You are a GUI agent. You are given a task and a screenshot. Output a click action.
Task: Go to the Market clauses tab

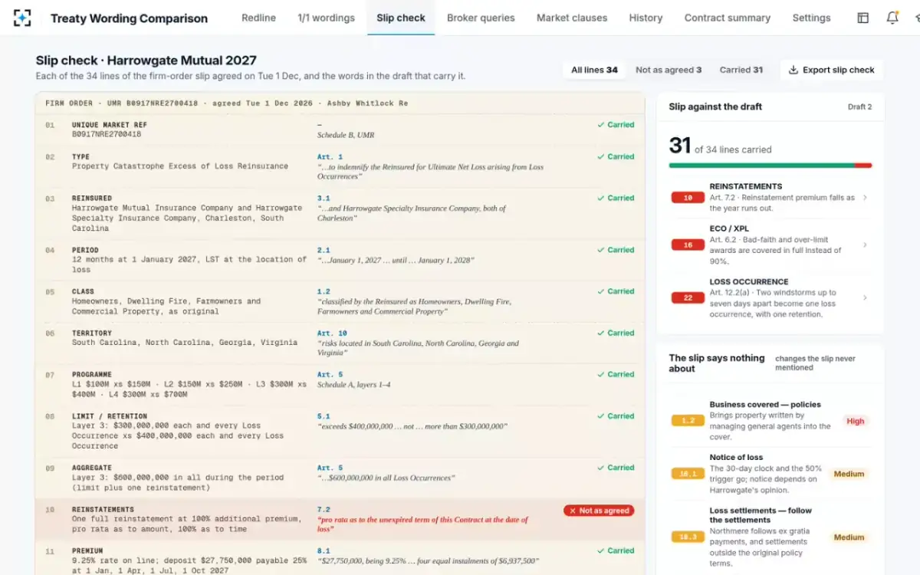(x=572, y=18)
